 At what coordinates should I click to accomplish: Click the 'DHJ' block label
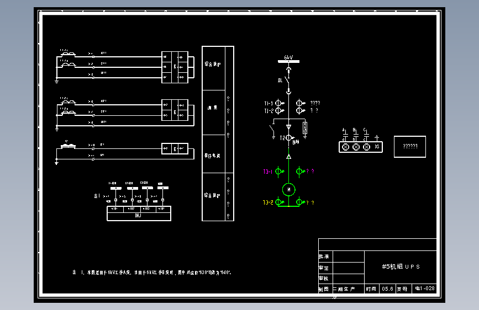pos(138,216)
